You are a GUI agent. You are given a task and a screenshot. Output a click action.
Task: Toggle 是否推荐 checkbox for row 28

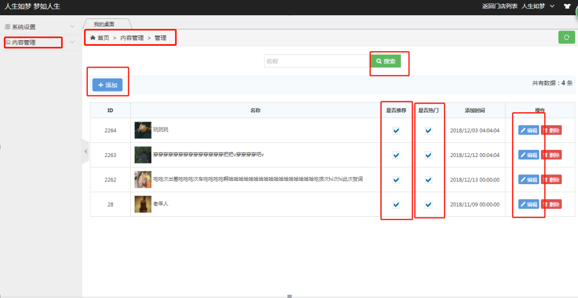tap(396, 205)
